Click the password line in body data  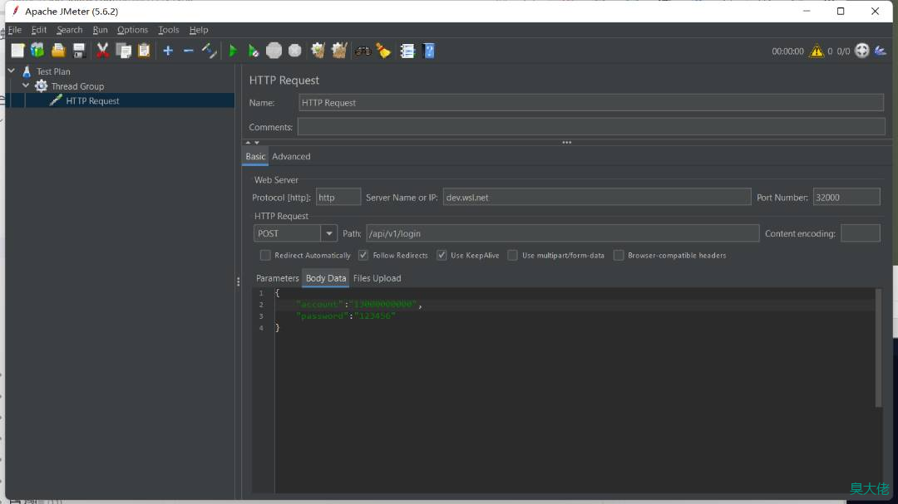pyautogui.click(x=345, y=316)
